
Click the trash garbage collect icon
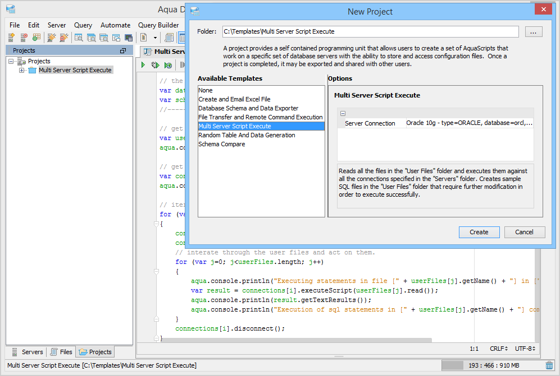549,365
